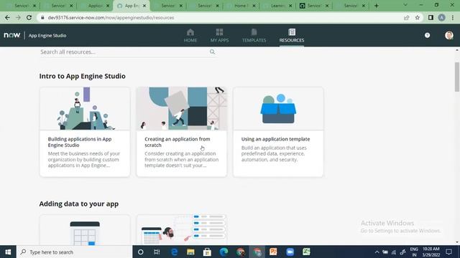Open Zoom from taskbar
The height and width of the screenshot is (258, 460).
click(x=290, y=252)
